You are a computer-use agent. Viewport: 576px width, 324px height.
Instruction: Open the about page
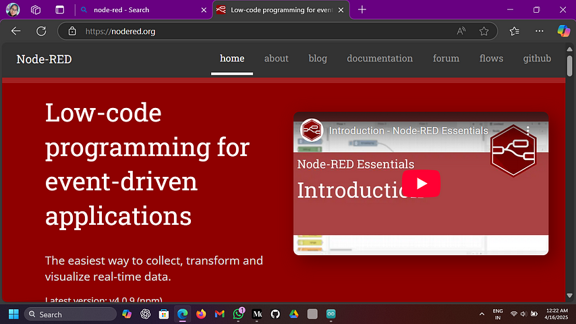tap(277, 59)
